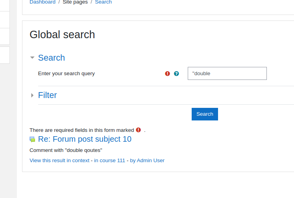Click the Filter section heading
The height and width of the screenshot is (198, 294).
tap(48, 95)
